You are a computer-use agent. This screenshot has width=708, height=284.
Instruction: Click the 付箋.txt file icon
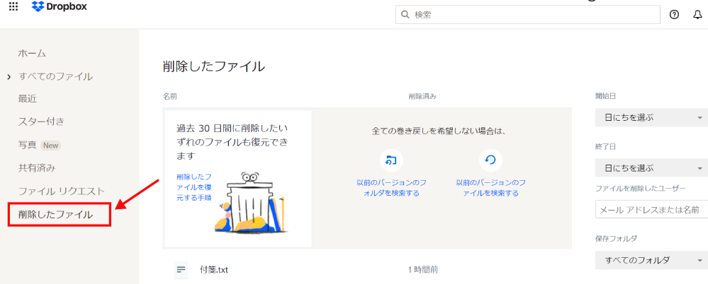tap(181, 269)
